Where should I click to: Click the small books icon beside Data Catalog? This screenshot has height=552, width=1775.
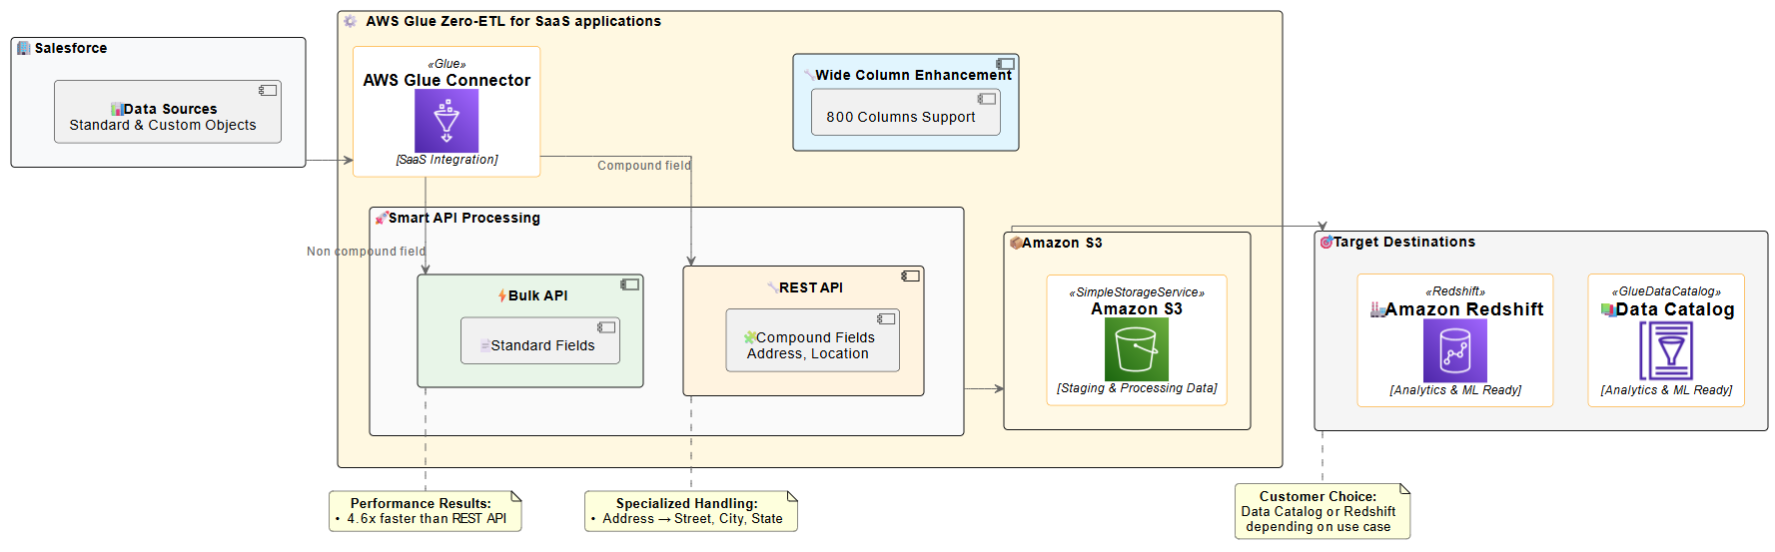(1608, 309)
